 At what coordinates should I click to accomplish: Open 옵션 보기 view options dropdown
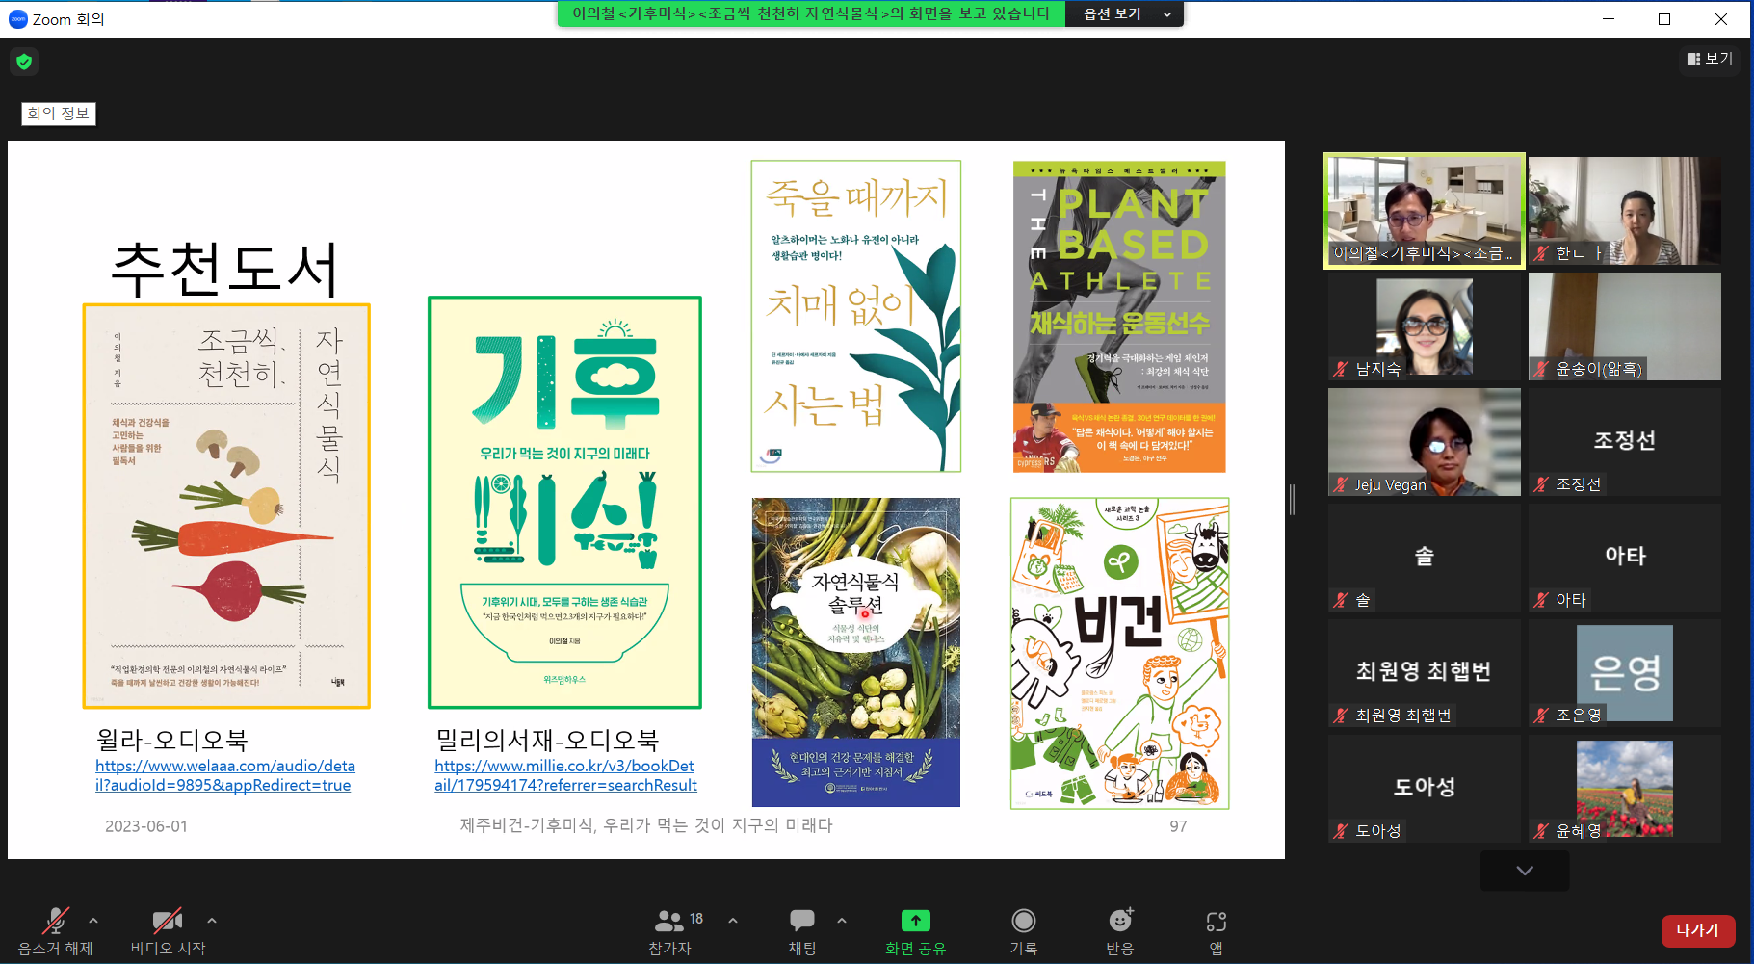1125,13
